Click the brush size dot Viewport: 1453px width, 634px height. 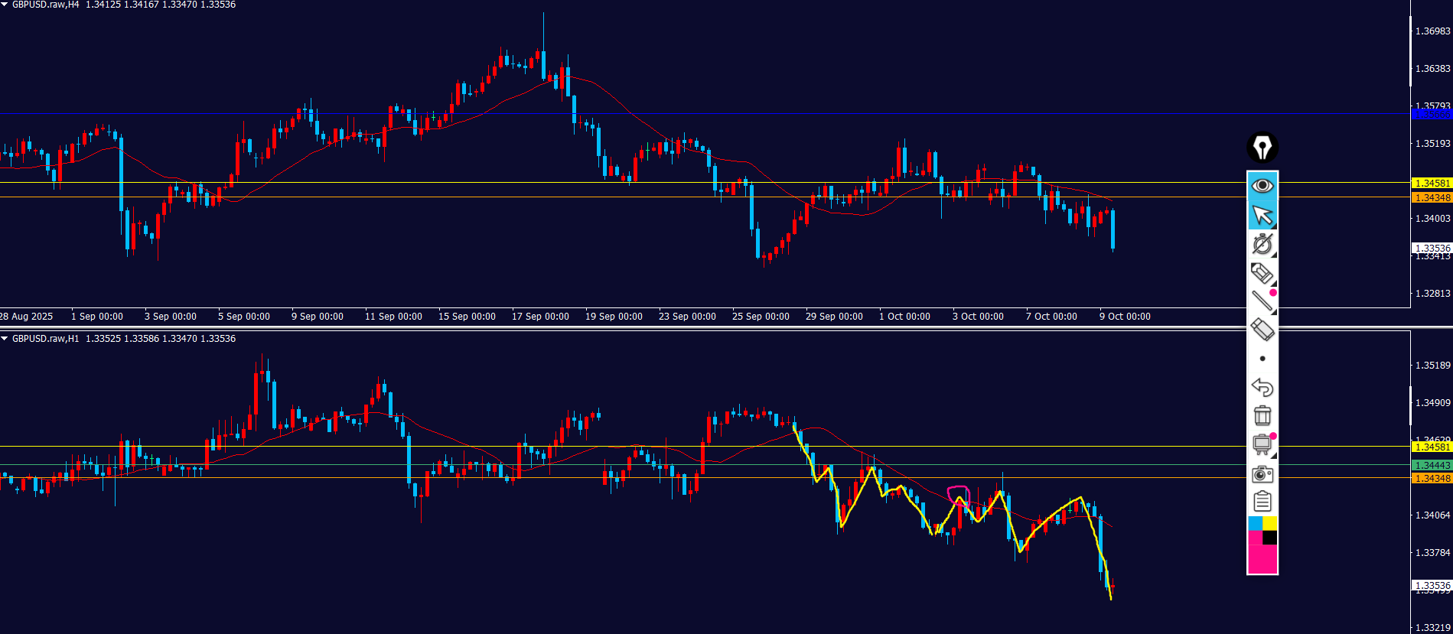coord(1262,359)
